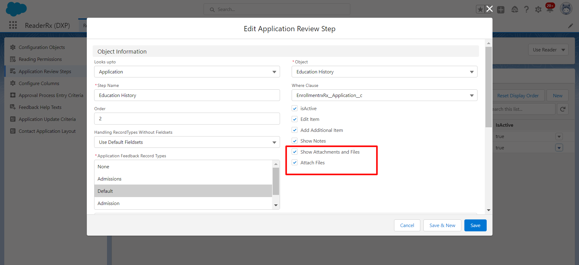Click the Step Name input field
This screenshot has height=265, width=579.
(187, 95)
